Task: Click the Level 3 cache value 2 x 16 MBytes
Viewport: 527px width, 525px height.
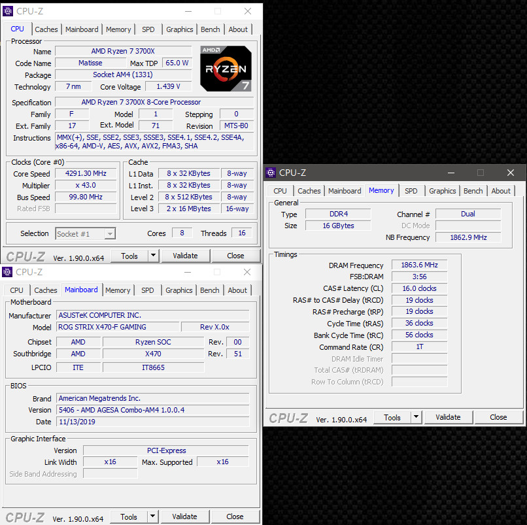Action: [x=188, y=209]
